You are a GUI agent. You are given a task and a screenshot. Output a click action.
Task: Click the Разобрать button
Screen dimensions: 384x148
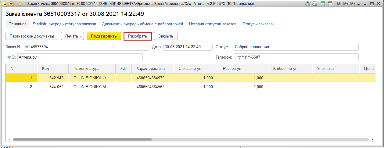coord(138,36)
